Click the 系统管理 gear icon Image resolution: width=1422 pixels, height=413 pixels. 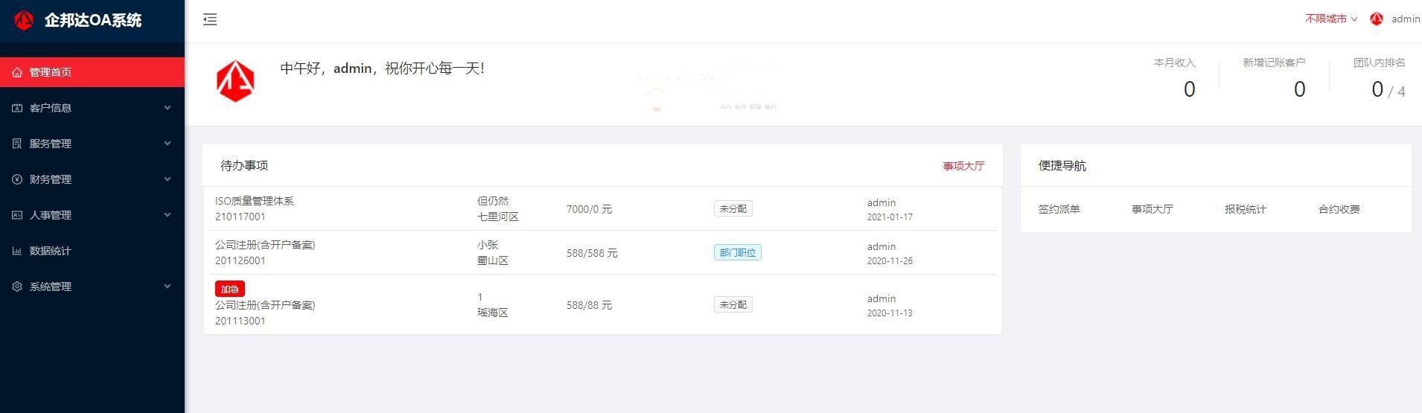(17, 286)
